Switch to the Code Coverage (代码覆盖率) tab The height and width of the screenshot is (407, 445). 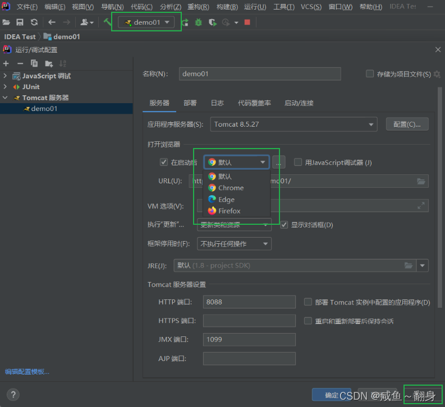tap(254, 103)
